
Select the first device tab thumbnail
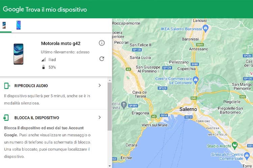click(x=4, y=25)
